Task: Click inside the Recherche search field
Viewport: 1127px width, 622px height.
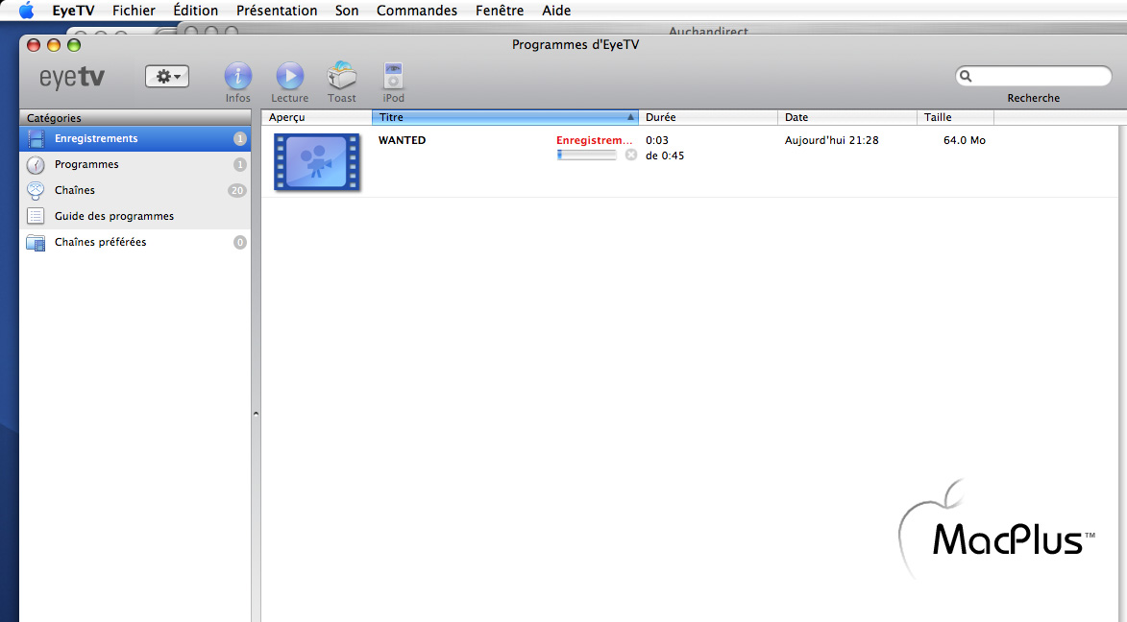Action: point(1034,76)
